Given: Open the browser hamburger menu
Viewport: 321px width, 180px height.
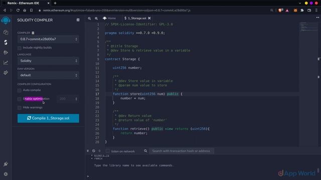Looking at the screenshot, I should (316, 10).
